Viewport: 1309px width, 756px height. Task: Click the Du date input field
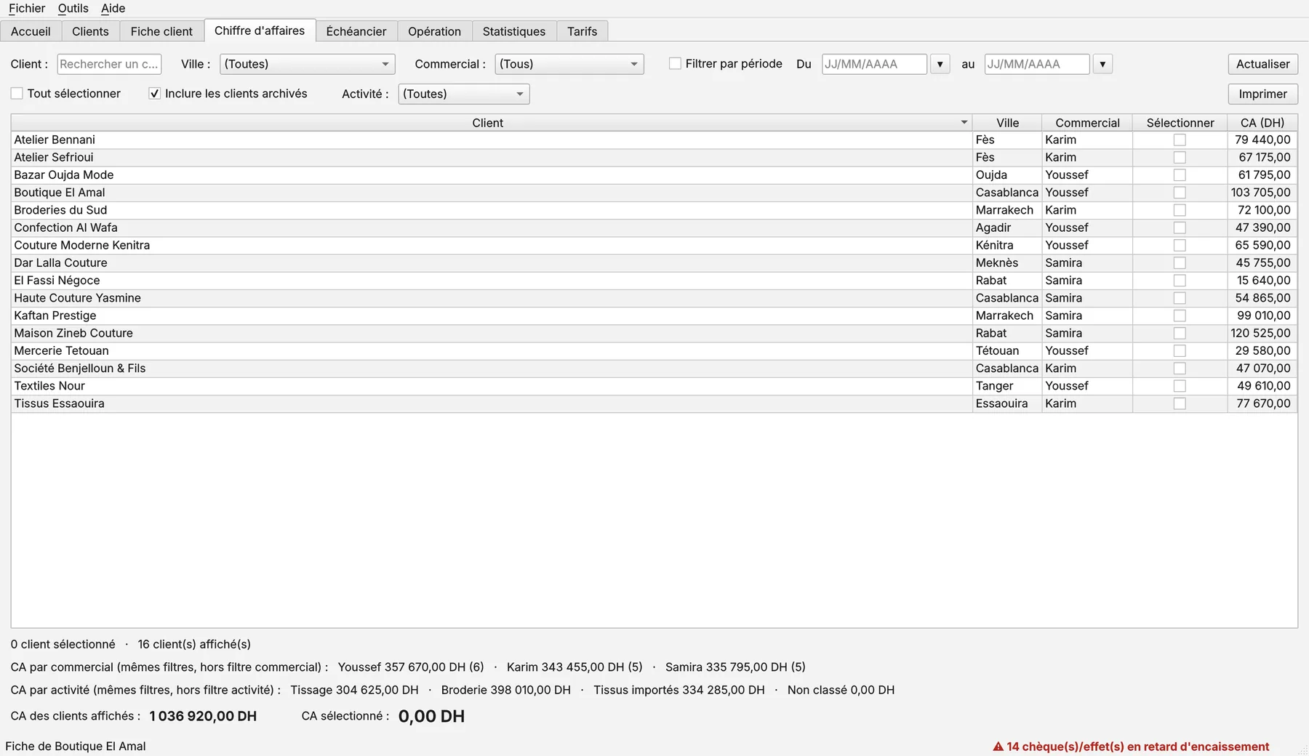(874, 64)
